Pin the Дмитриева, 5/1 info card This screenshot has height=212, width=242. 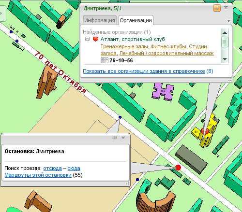(217, 8)
